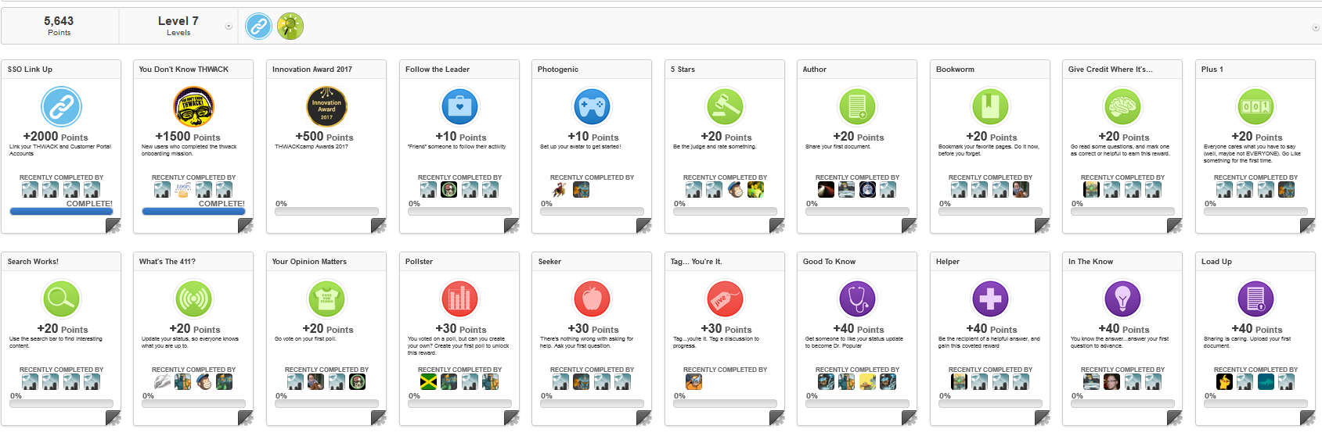Click the Good To Know card title
Screen dimensions: 1322x436
point(829,262)
